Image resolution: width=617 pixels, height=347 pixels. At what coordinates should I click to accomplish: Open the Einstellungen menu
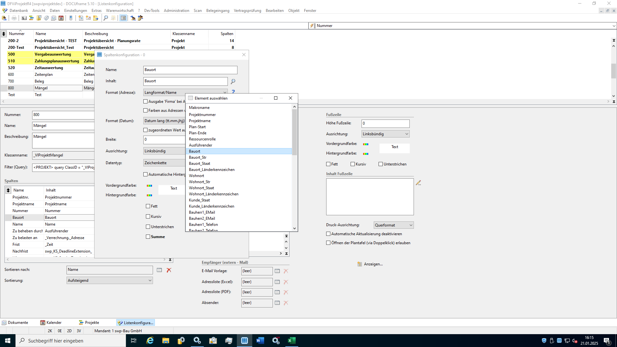point(76,11)
